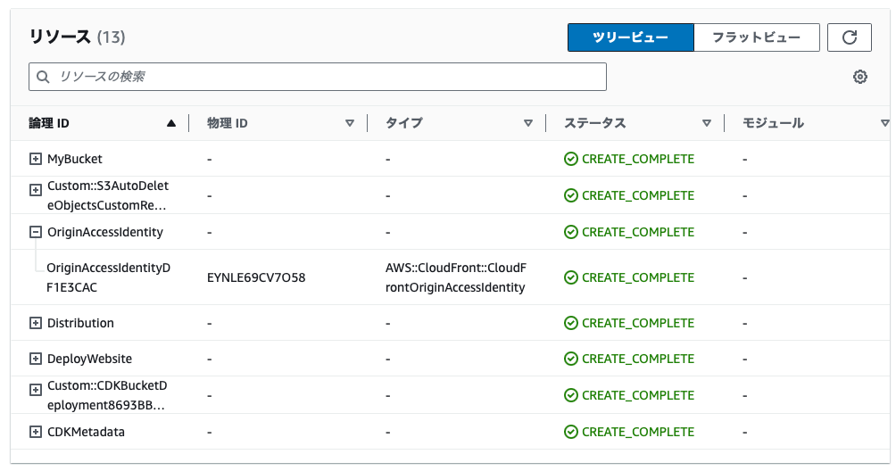Click CDKMetadata row status check icon
Viewport: 896px width, 471px height.
point(571,432)
